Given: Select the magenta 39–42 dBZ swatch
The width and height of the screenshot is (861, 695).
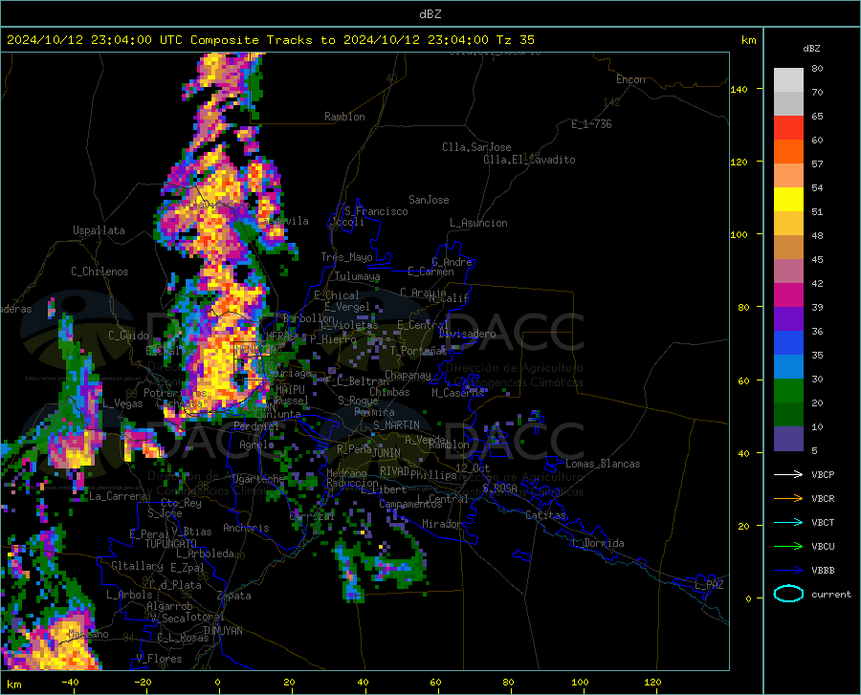Looking at the screenshot, I should [788, 295].
